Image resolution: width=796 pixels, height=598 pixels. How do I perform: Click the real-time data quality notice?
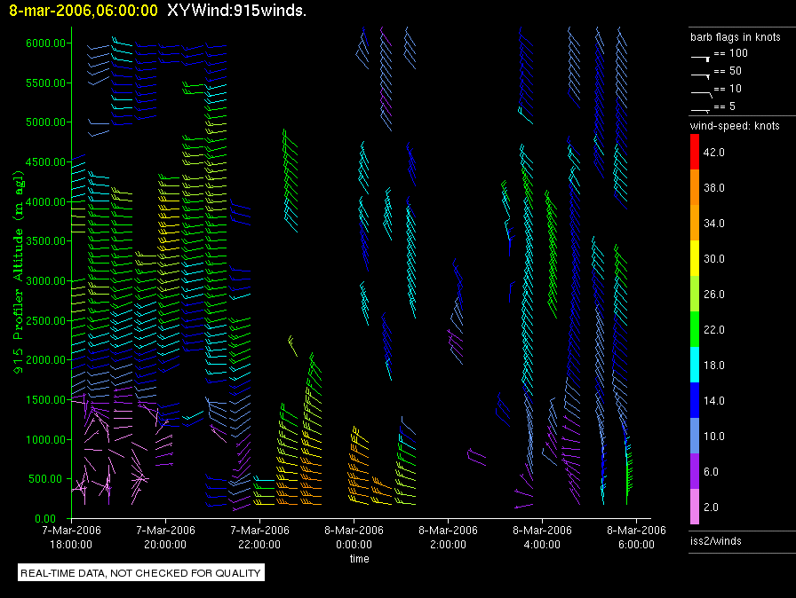(x=141, y=573)
